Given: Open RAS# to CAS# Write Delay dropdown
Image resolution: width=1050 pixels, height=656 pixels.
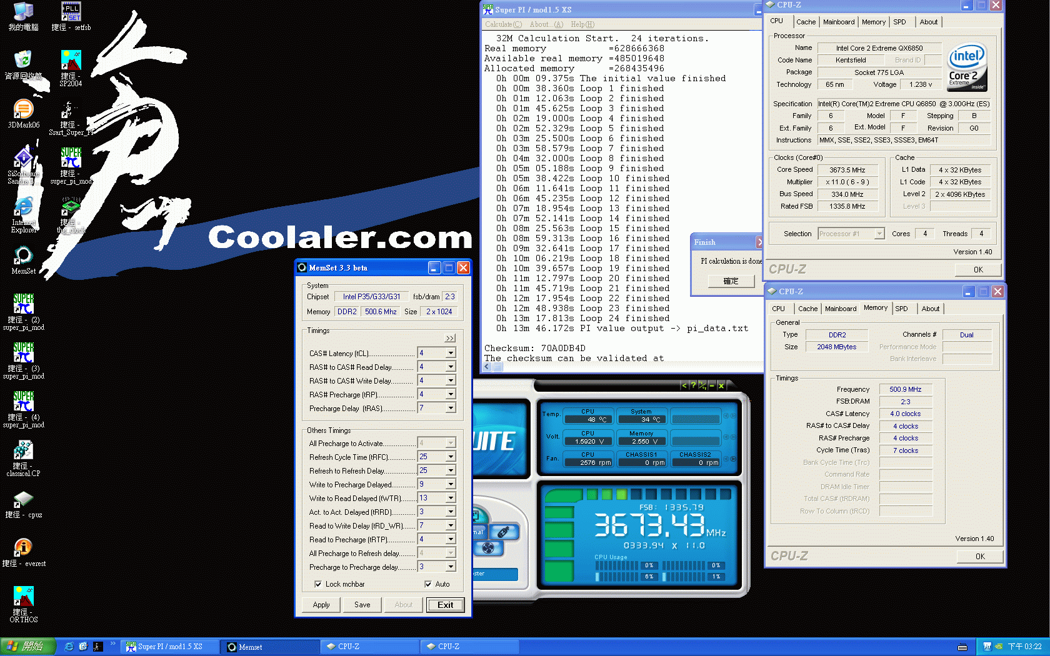Looking at the screenshot, I should 451,380.
